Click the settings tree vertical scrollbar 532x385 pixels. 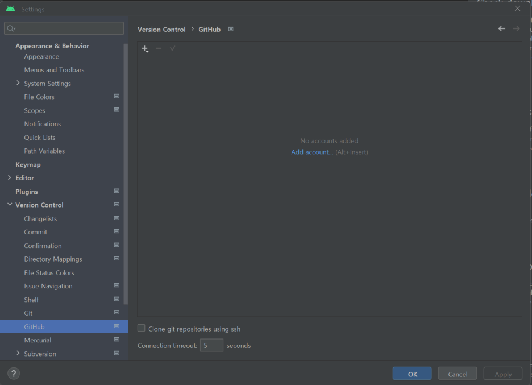pos(126,174)
